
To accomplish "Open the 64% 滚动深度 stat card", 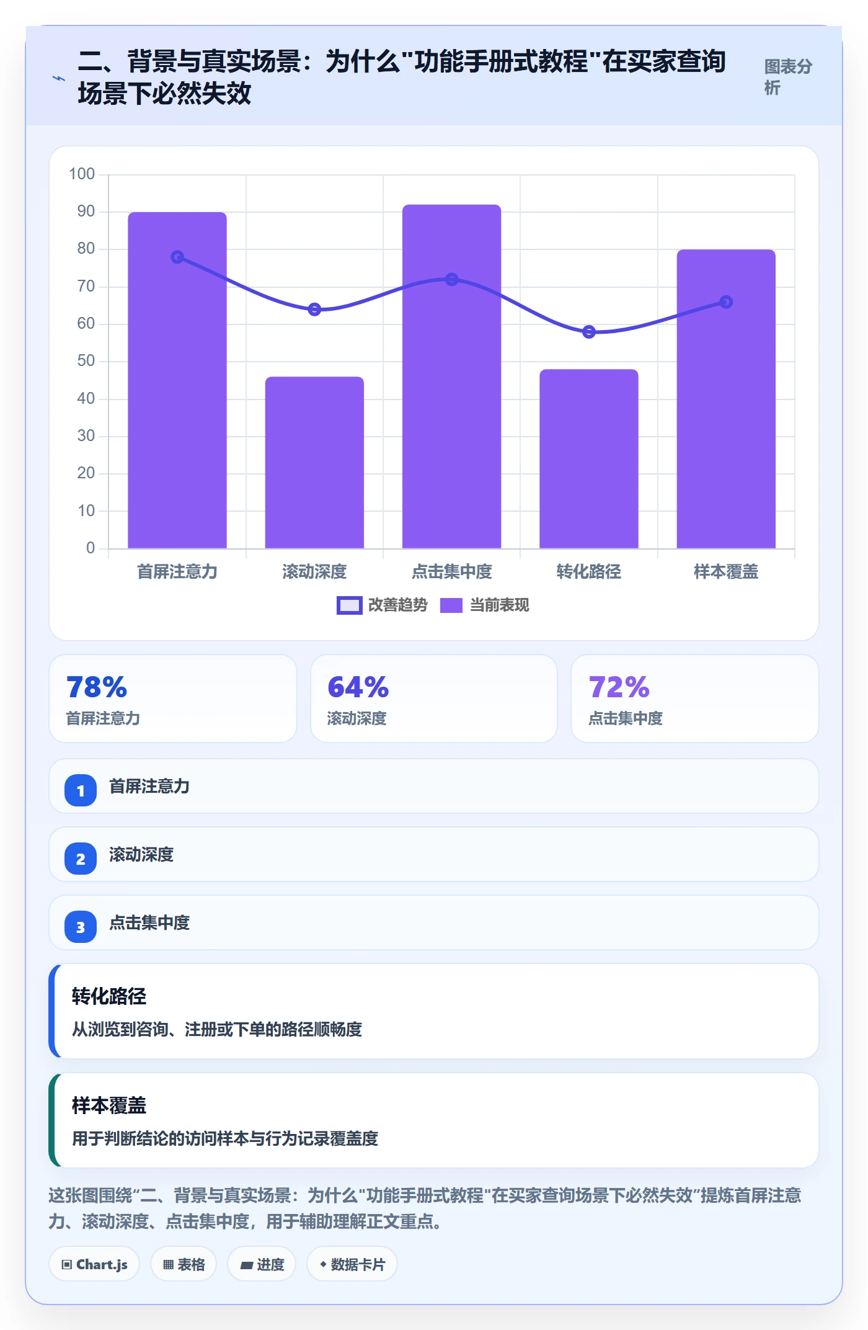I will pos(434,698).
